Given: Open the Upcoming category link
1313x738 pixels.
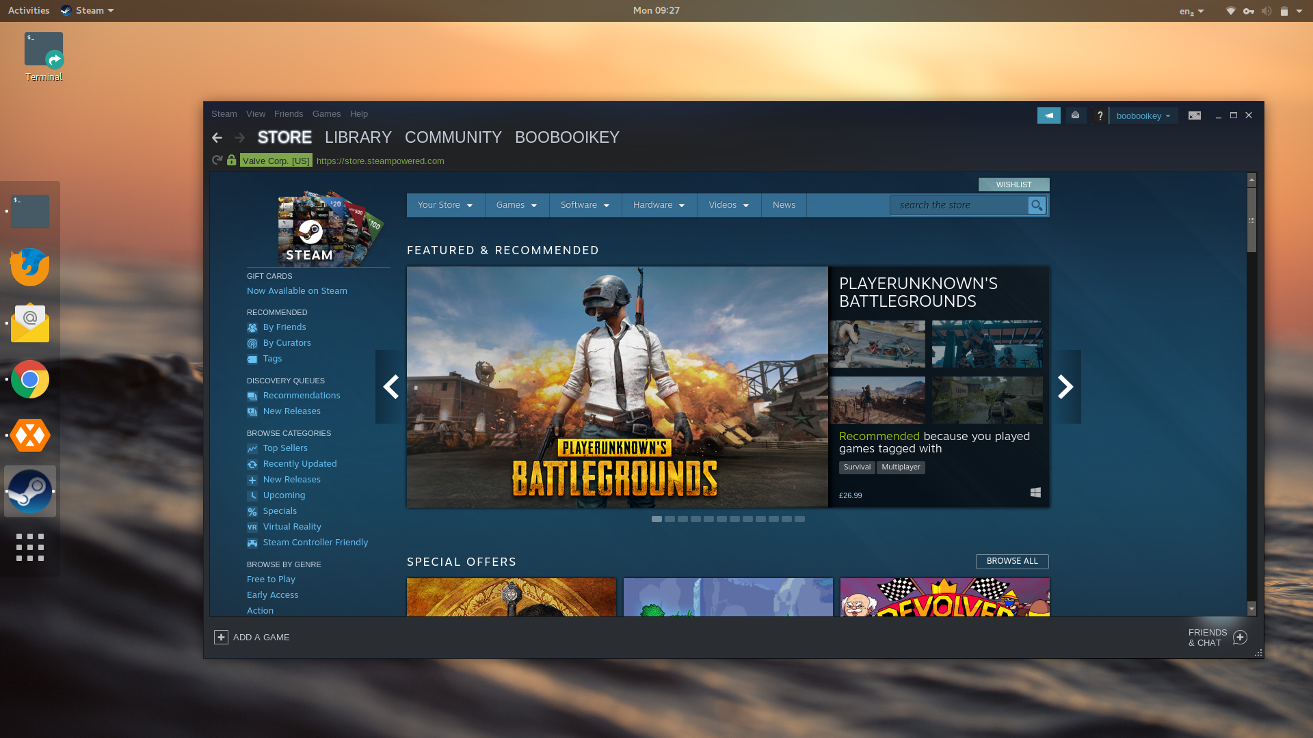Looking at the screenshot, I should [x=284, y=495].
